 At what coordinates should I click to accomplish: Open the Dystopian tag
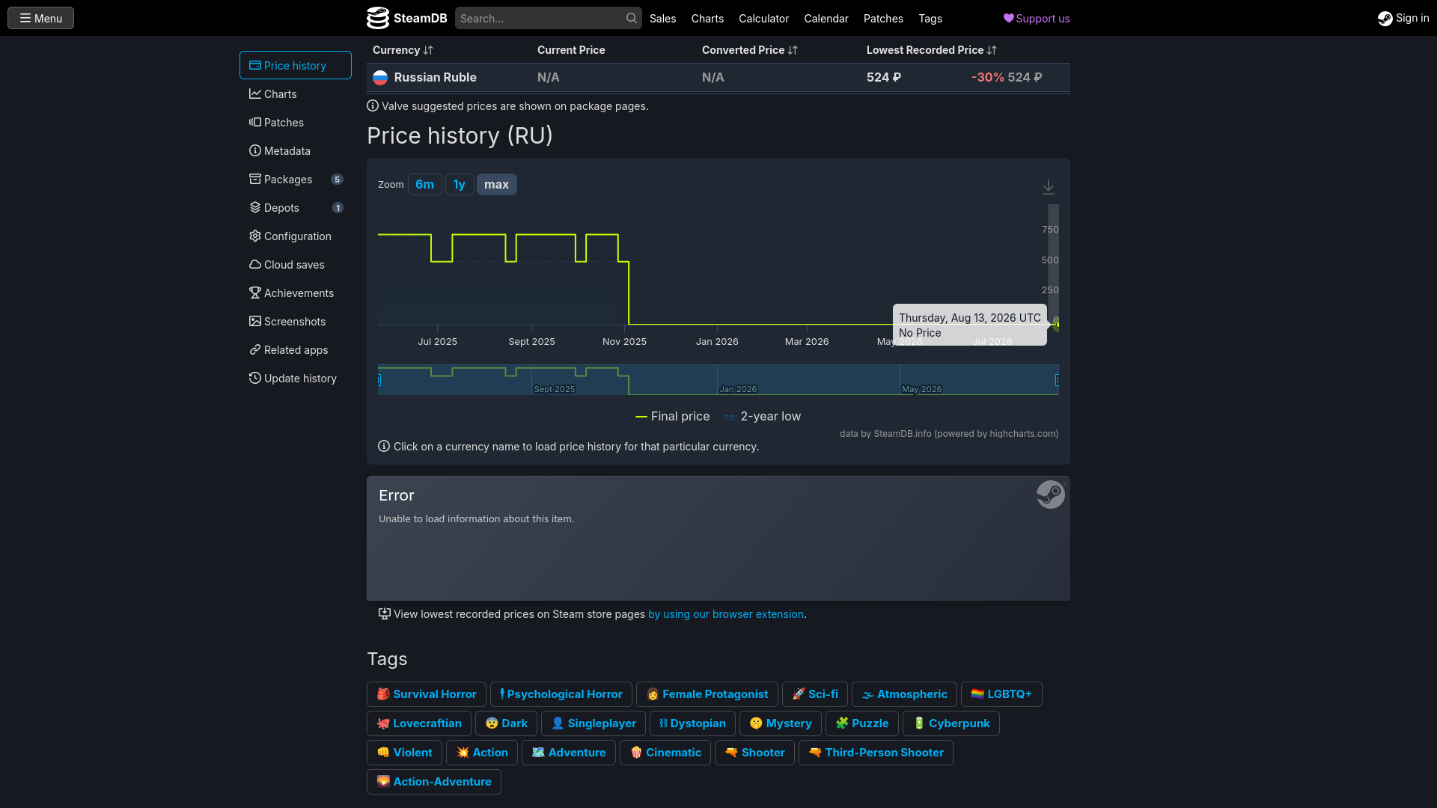pyautogui.click(x=692, y=723)
